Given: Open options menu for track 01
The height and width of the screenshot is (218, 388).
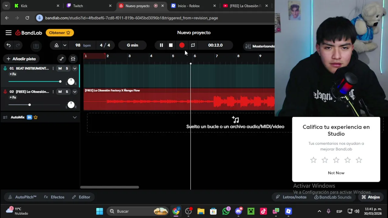Looking at the screenshot, I should click(53, 68).
